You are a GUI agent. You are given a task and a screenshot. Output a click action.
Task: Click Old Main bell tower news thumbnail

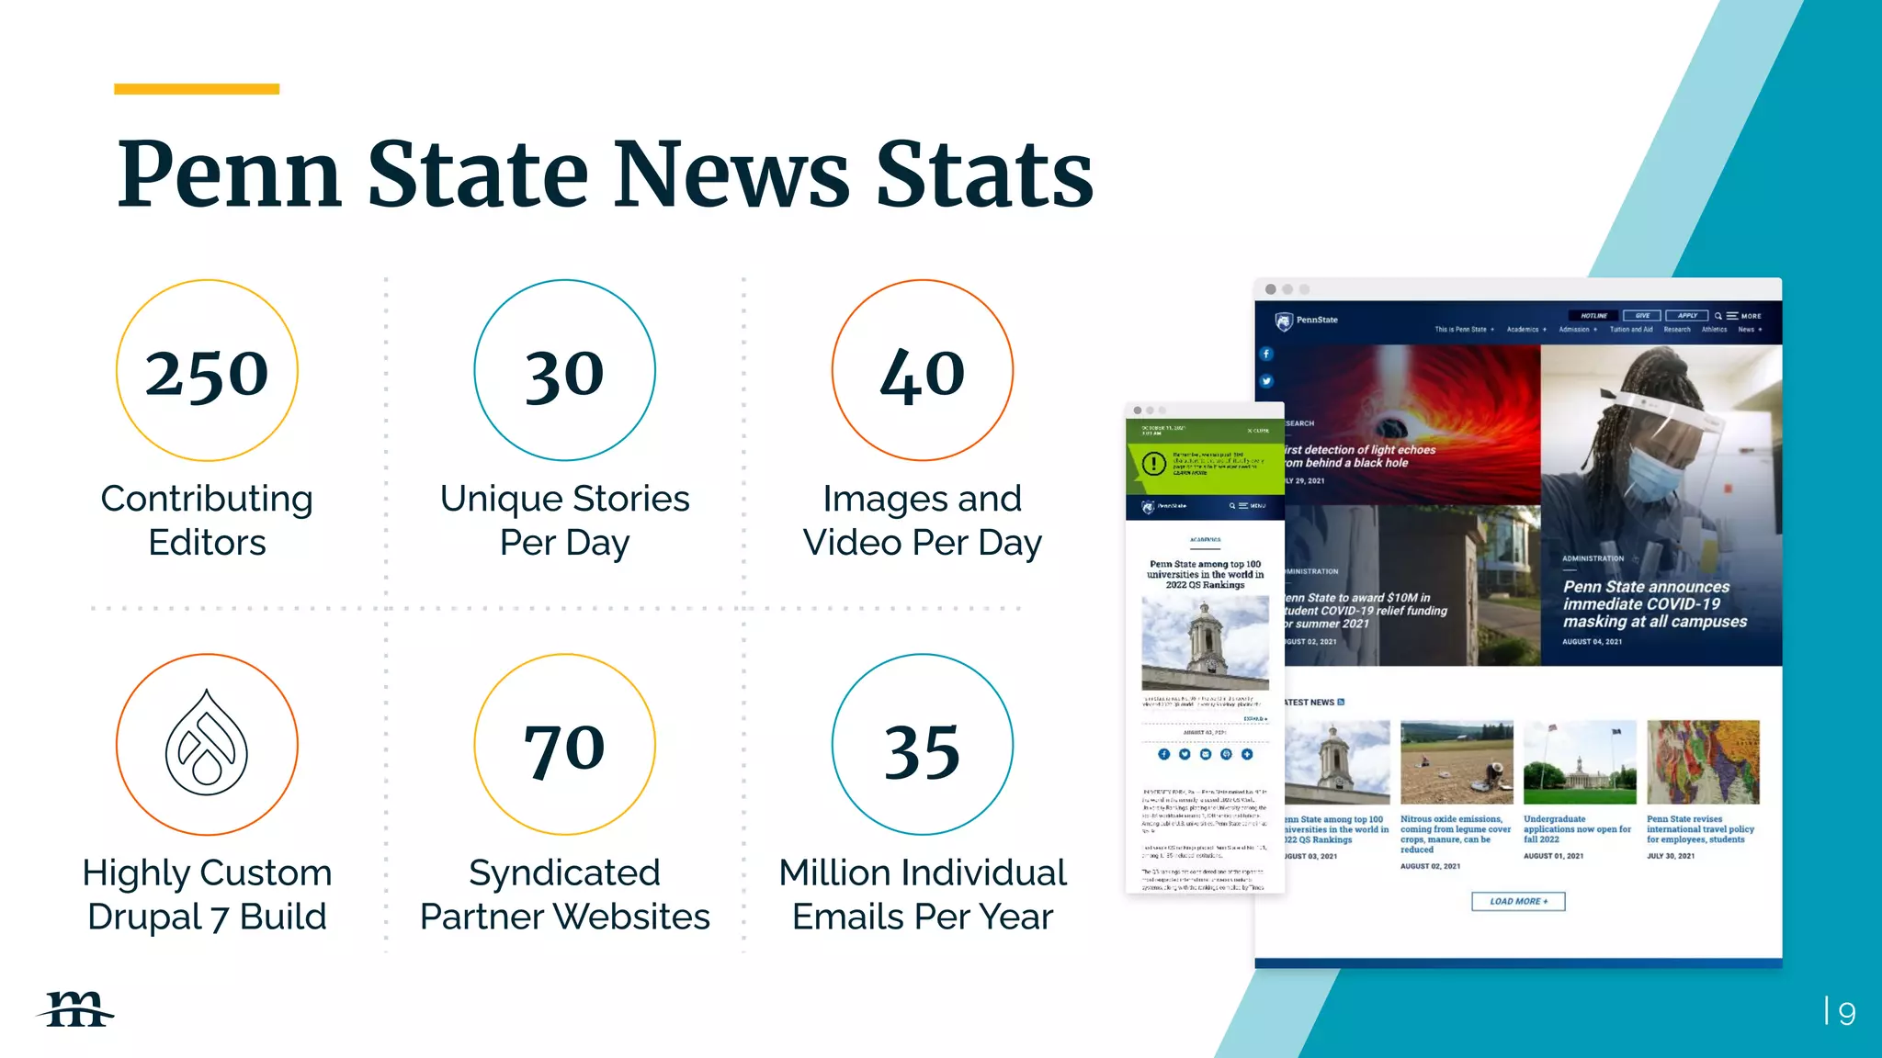(1337, 762)
